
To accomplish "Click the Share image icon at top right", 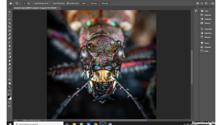I will pos(213,3).
